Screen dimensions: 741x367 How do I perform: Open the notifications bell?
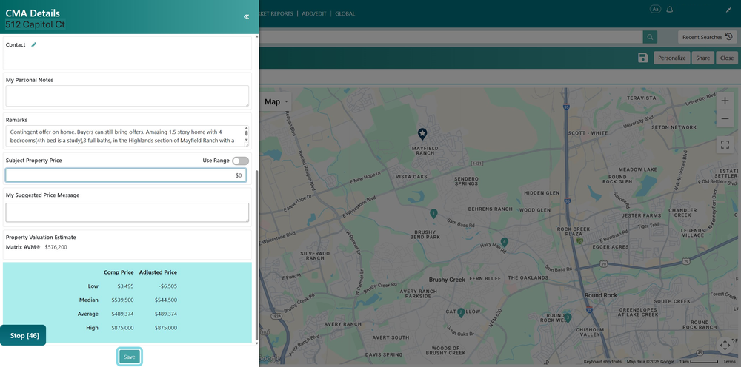(669, 10)
